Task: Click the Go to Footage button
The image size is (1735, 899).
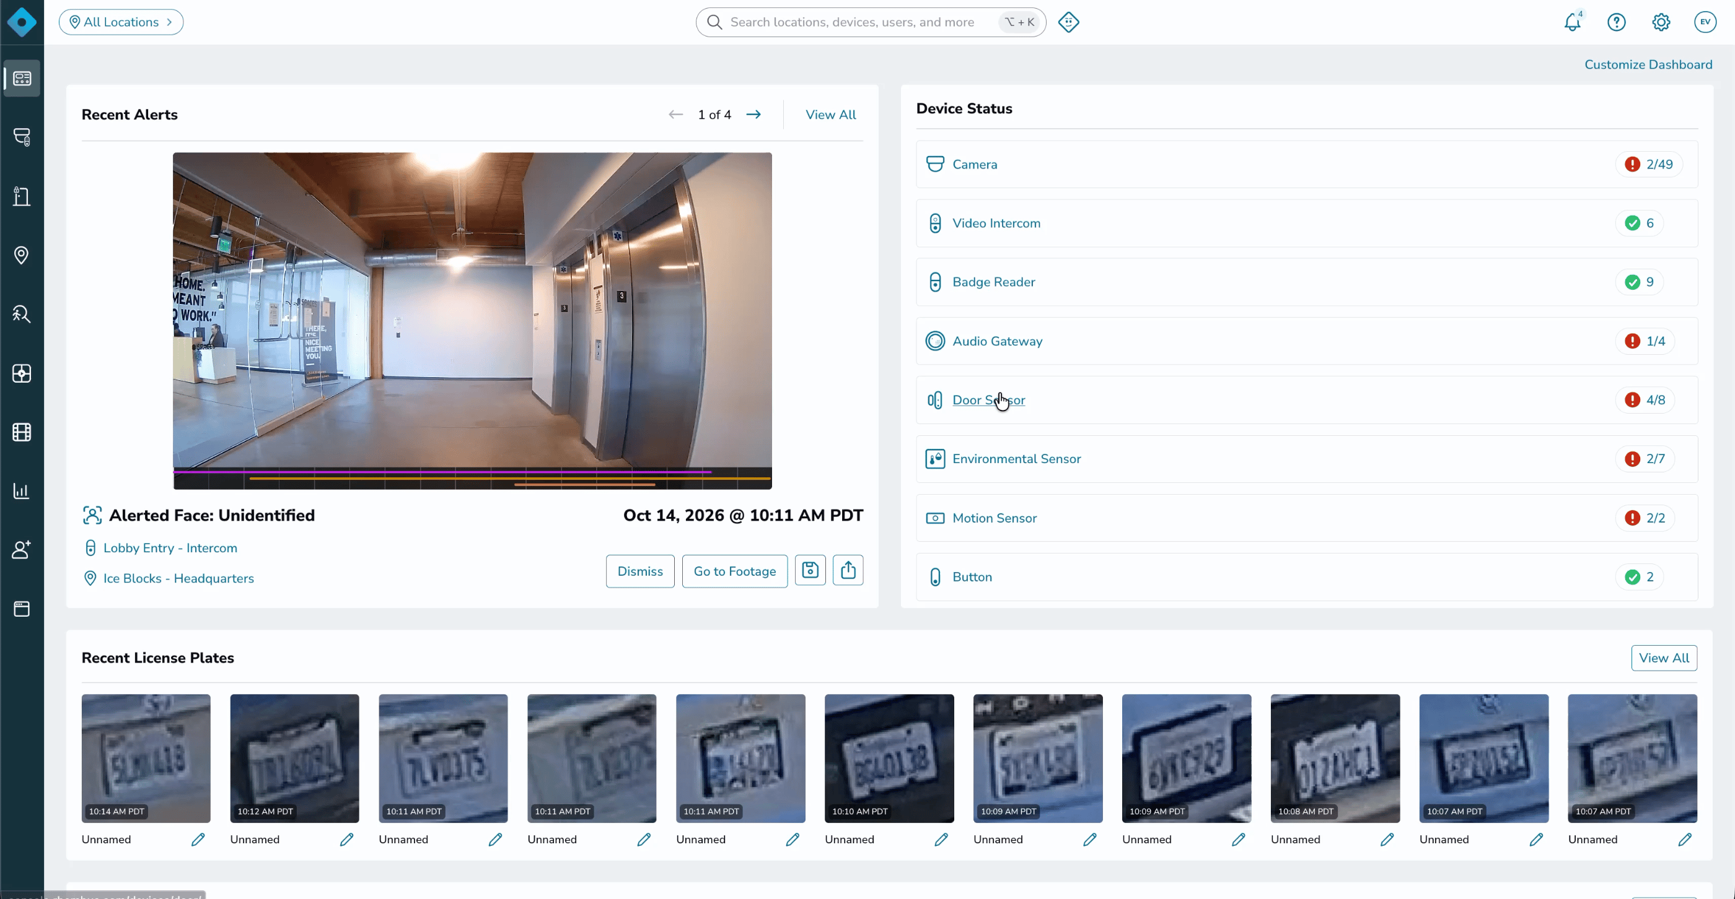Action: point(734,571)
